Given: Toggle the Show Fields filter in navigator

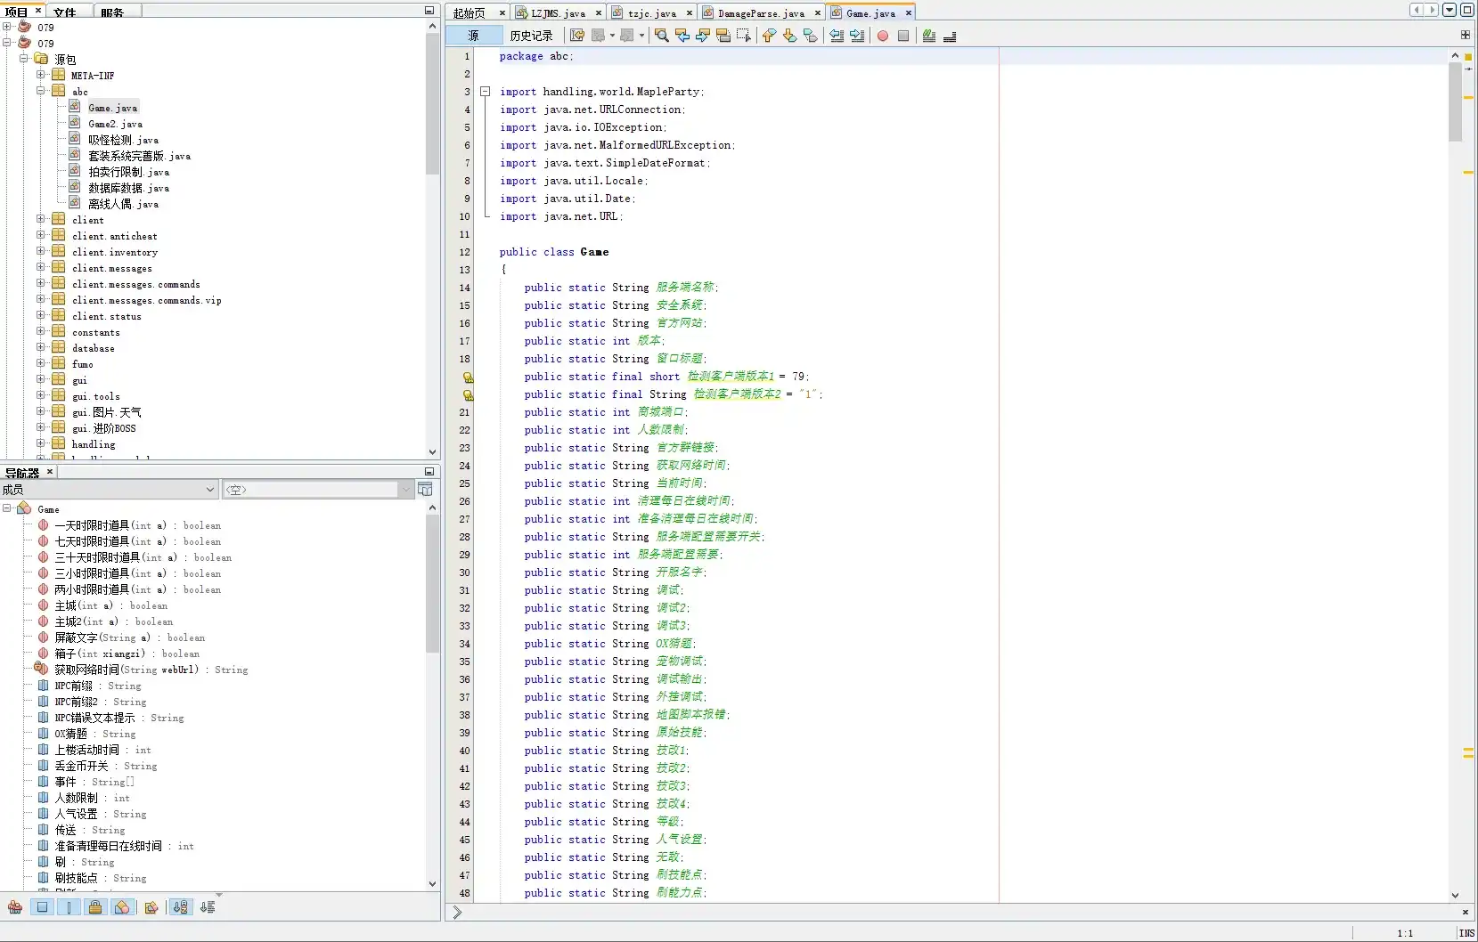Looking at the screenshot, I should coord(42,907).
